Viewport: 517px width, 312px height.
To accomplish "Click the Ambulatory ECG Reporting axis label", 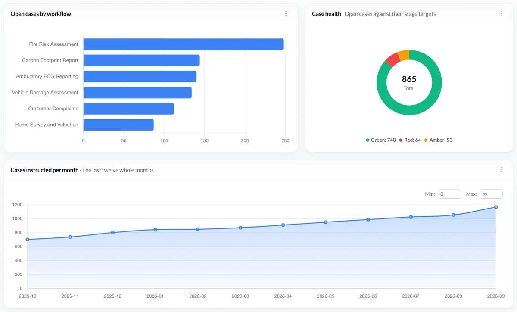I will point(47,76).
